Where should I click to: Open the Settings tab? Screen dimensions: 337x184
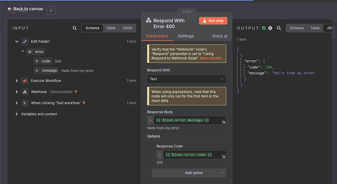coord(186,36)
